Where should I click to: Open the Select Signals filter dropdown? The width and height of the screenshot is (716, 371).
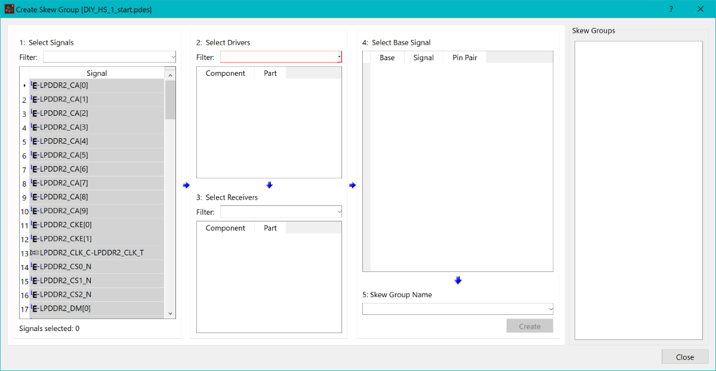pyautogui.click(x=173, y=57)
